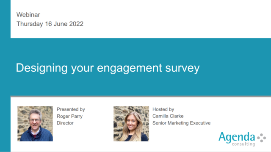Click 'Senior Marketing Executive' job title
Image resolution: width=271 pixels, height=152 pixels.
(x=182, y=123)
